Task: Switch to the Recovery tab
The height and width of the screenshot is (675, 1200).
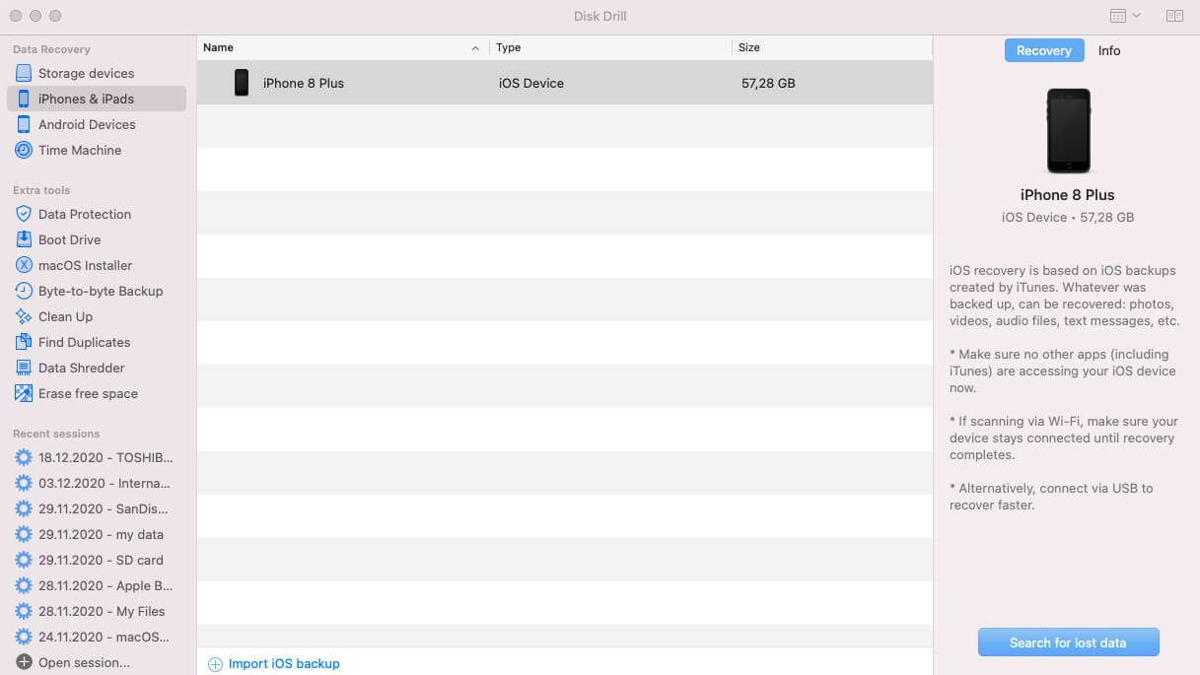Action: [1044, 50]
